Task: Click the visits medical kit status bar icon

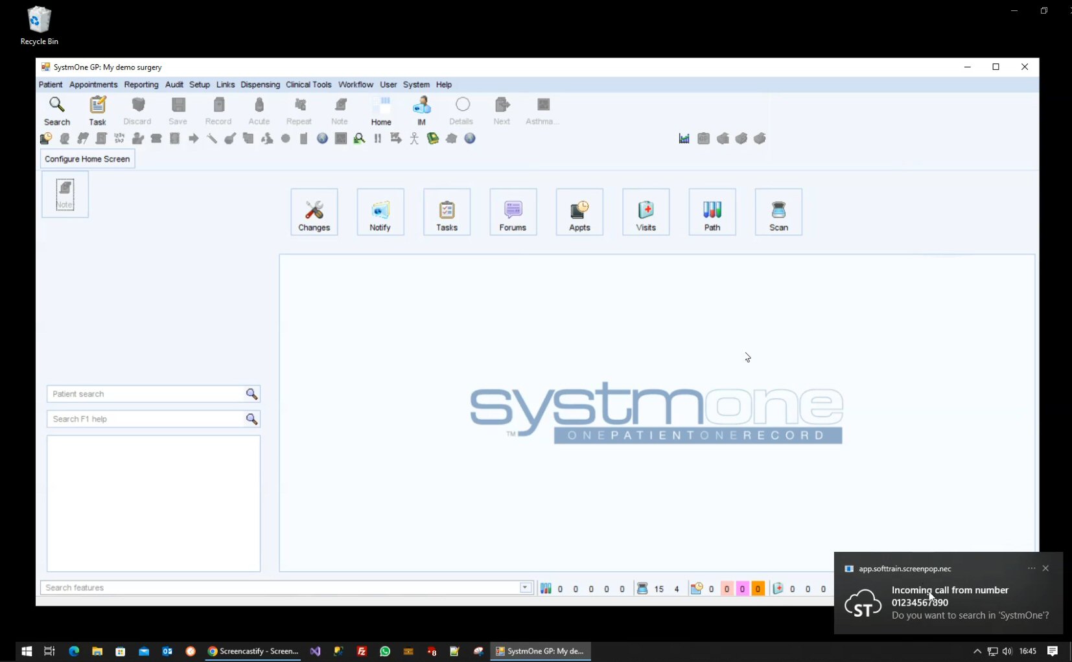Action: (x=778, y=588)
